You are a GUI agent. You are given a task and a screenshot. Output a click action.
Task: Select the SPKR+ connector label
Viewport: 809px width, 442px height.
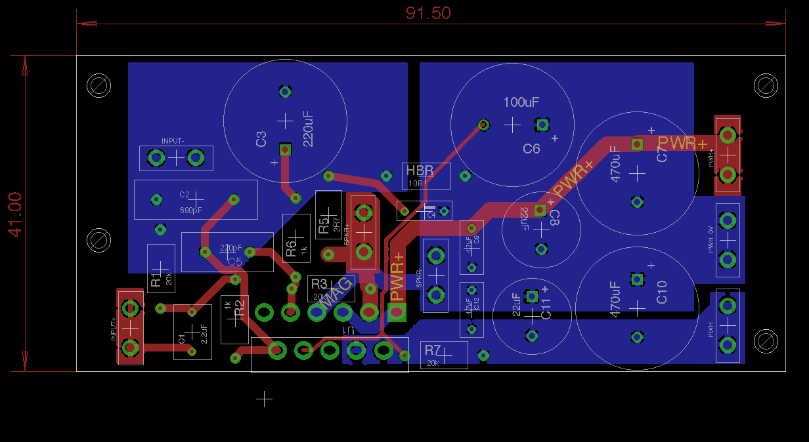tap(347, 233)
